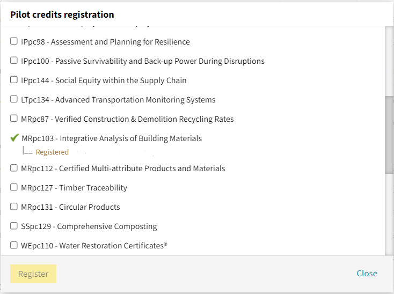
Task: Click the green checkmark beside MRpc103
Action: 14,137
